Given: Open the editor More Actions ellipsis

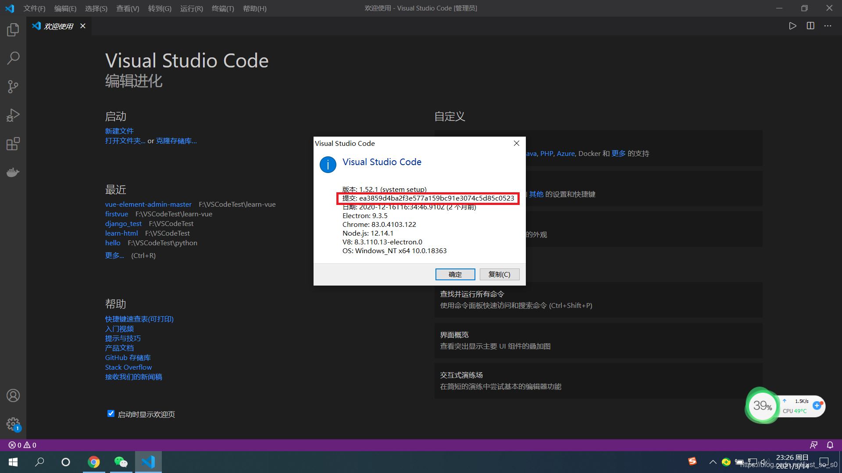Looking at the screenshot, I should (x=828, y=26).
